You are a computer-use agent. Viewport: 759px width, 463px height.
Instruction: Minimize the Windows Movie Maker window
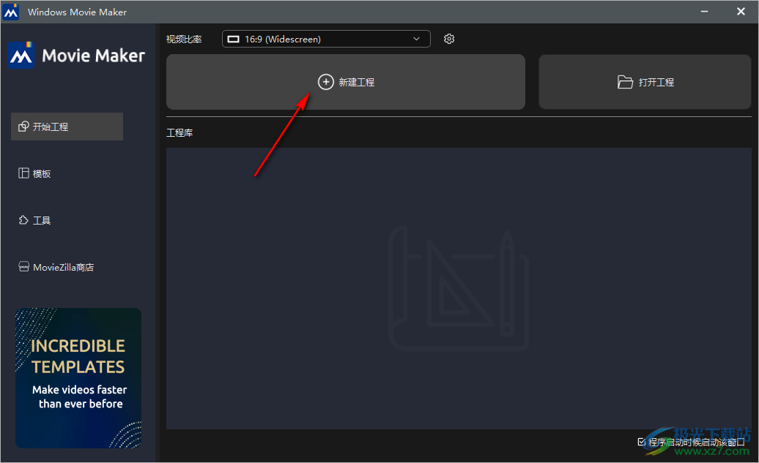point(704,12)
